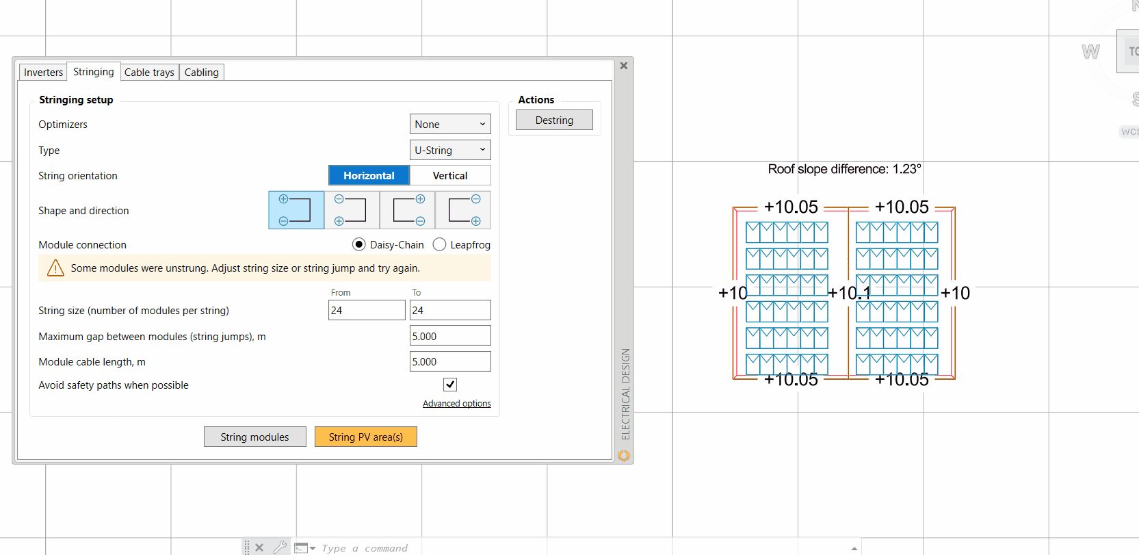The image size is (1139, 555).
Task: Click the string size From field
Action: click(367, 310)
